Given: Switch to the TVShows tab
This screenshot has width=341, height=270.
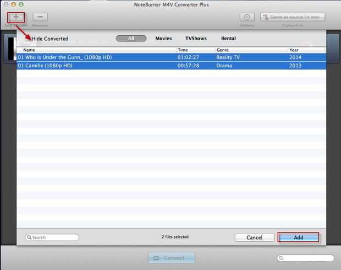Looking at the screenshot, I should pos(196,39).
